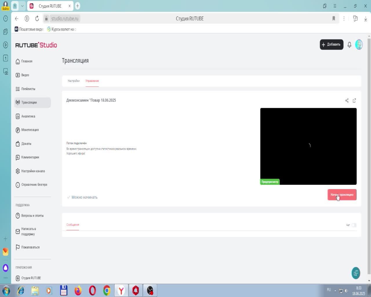371x297 pixels.
Task: Click the RUTUBE Studio logo
Action: pos(36,45)
